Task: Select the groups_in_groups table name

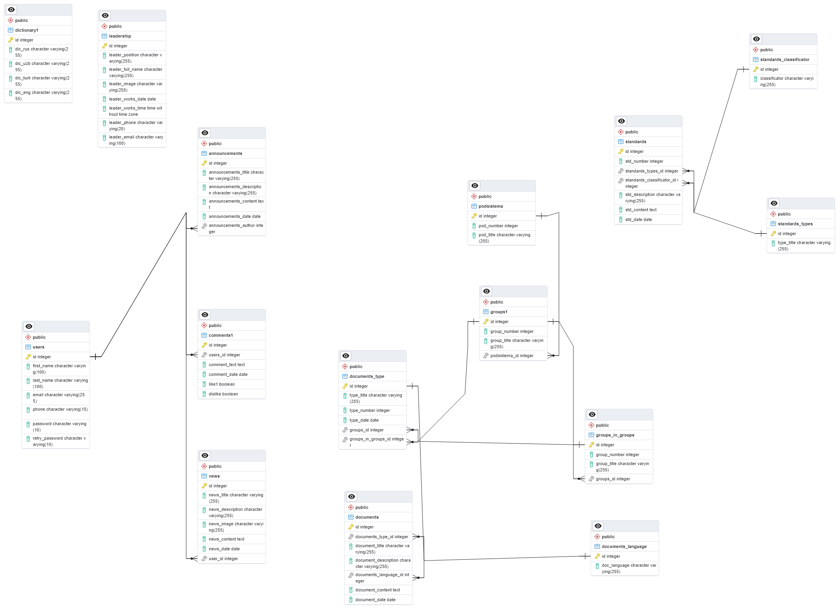Action: (615, 435)
